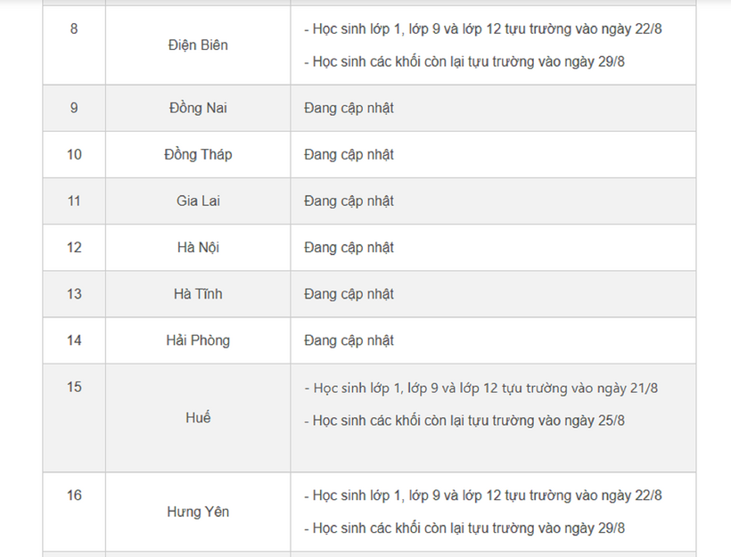Select Điện Biên's 29/8 remaining grades line
This screenshot has width=731, height=557.
pos(464,61)
